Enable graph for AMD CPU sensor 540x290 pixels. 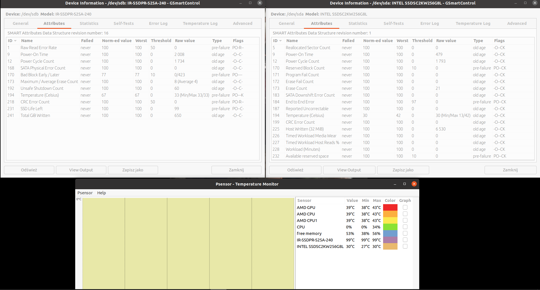405,214
